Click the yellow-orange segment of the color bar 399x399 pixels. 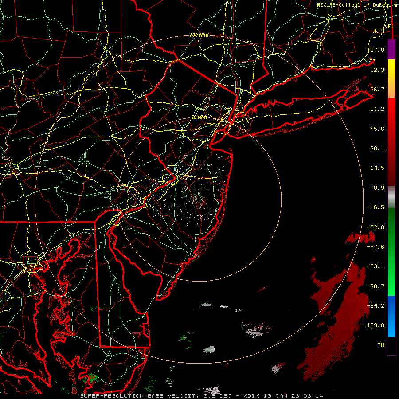[x=391, y=79]
